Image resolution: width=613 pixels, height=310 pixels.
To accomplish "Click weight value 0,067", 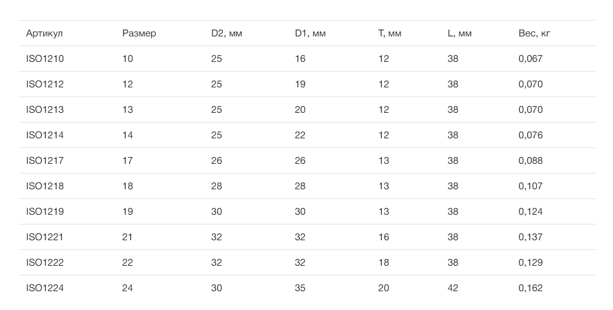I will click(530, 59).
